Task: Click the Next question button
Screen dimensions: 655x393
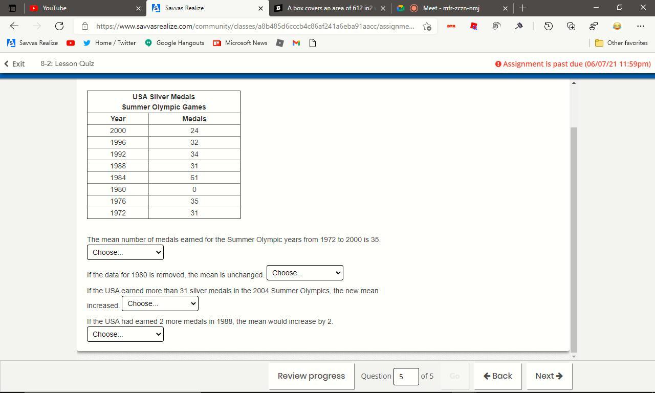Action: 549,376
